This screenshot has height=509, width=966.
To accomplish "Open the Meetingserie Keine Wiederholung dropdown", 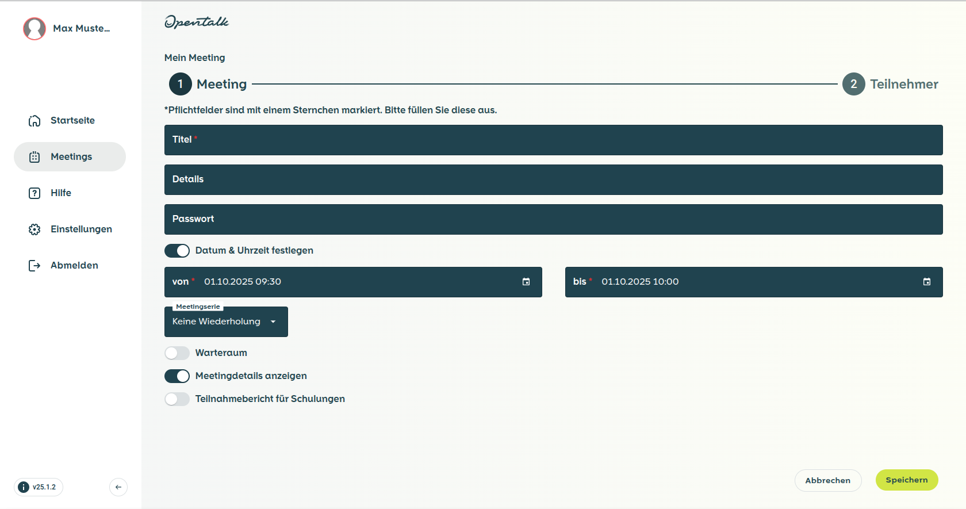I will (x=225, y=322).
